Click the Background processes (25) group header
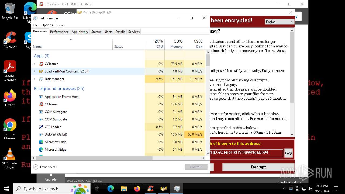 [x=59, y=89]
